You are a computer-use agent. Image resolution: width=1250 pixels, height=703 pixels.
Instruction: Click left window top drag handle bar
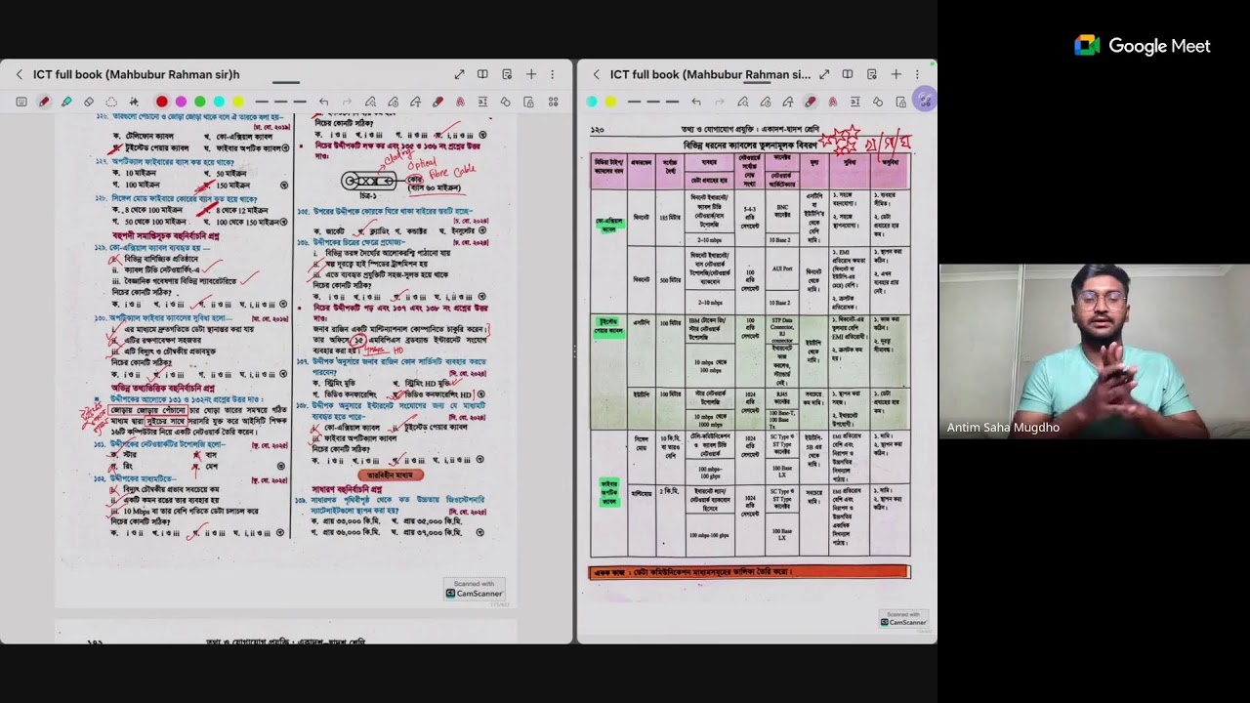point(286,82)
